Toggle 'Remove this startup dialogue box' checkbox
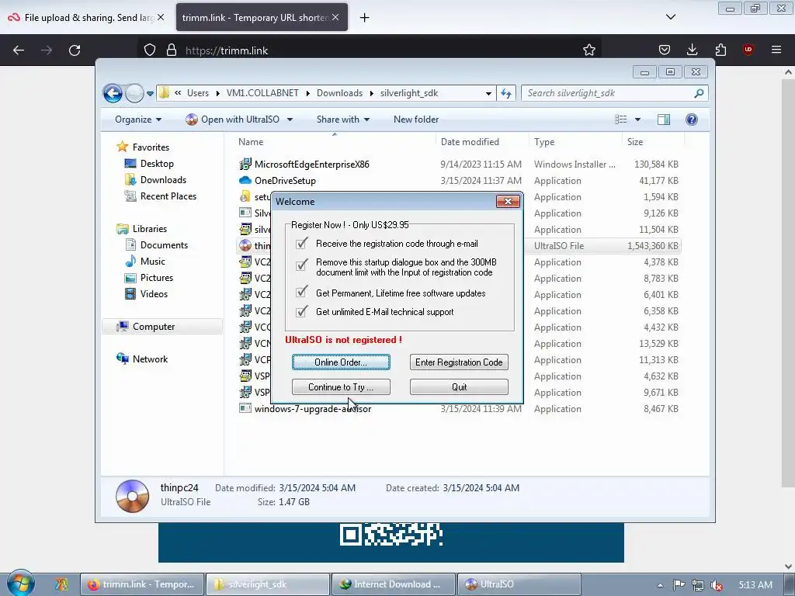795x596 pixels. [302, 265]
